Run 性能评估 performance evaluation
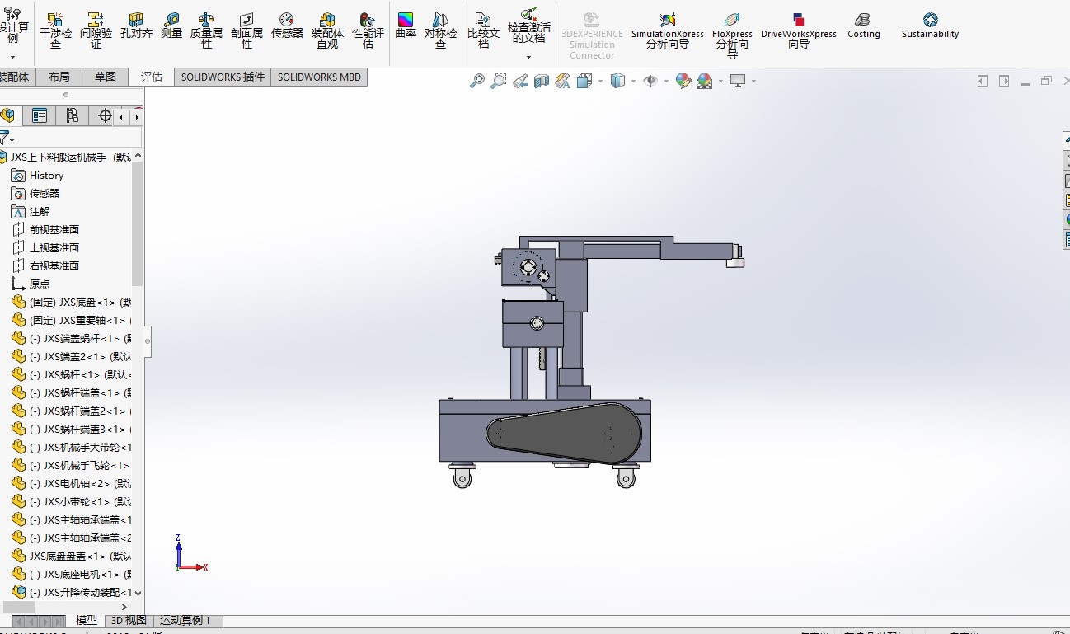This screenshot has height=634, width=1070. coord(368,31)
